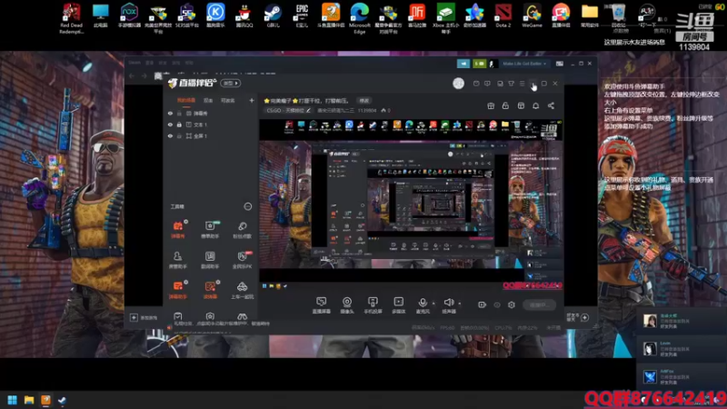This screenshot has height=409, width=727.
Task: Edit the CS:GO category tag
Action: pyautogui.click(x=288, y=110)
